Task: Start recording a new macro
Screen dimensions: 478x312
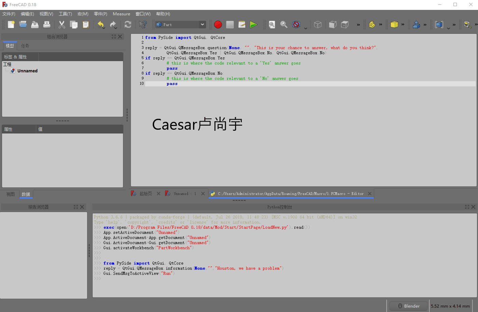Action: [218, 24]
